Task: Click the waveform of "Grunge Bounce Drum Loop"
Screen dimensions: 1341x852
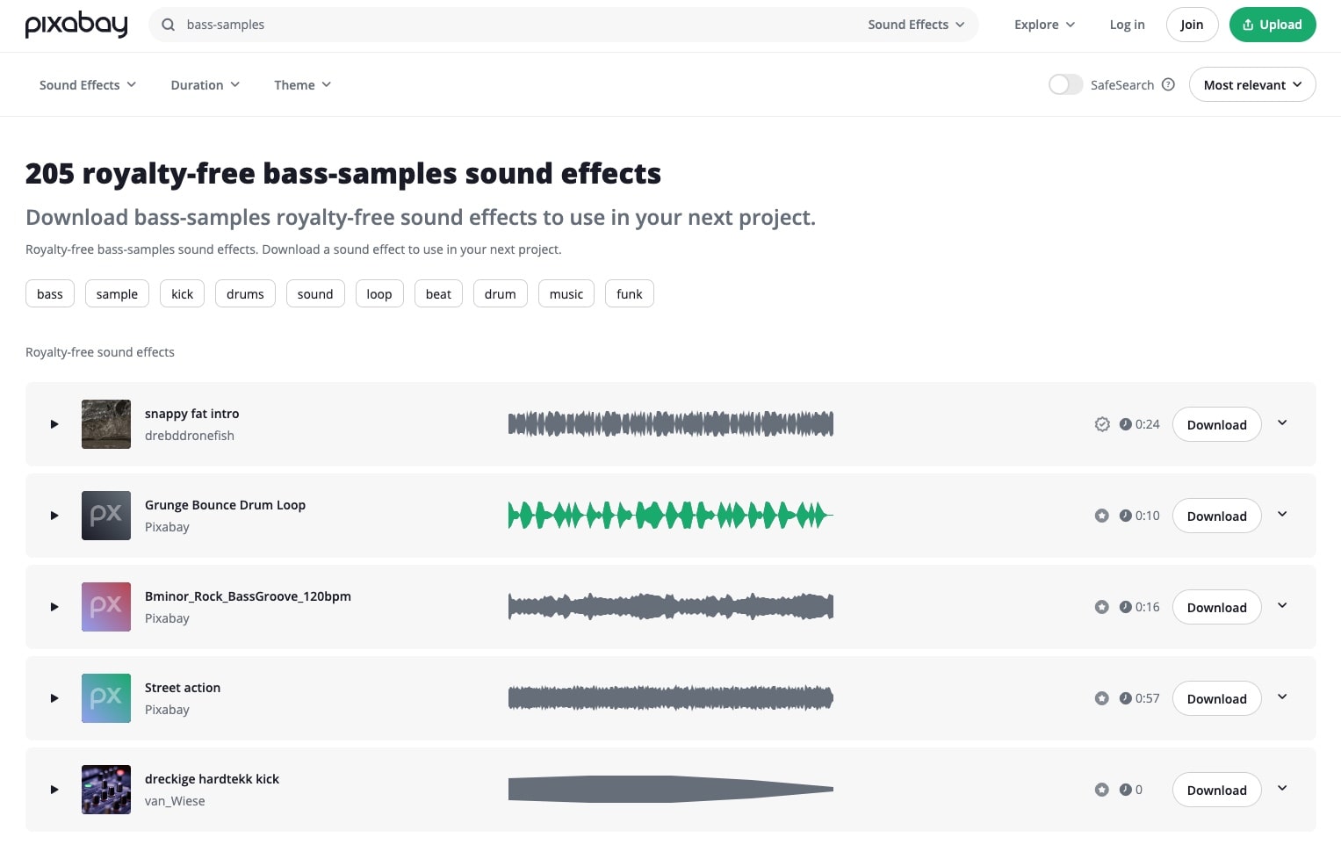Action: click(670, 516)
